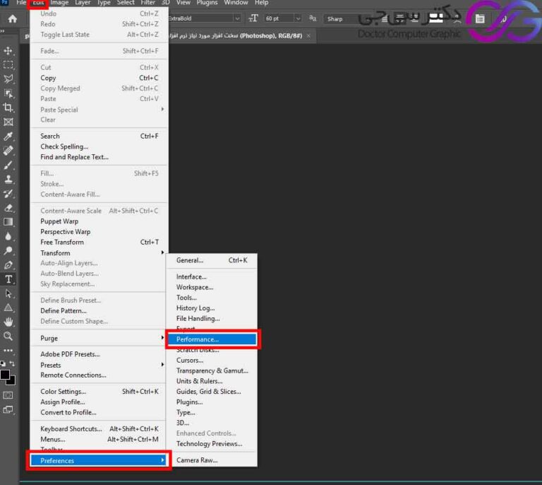Image resolution: width=542 pixels, height=485 pixels.
Task: Swap foreground and background colors
Action: (x=13, y=363)
